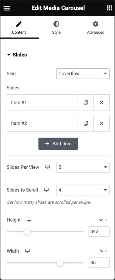Click the Add Item button

pos(58,144)
